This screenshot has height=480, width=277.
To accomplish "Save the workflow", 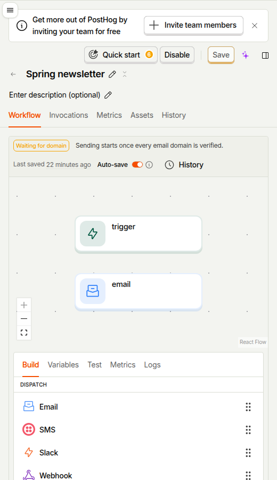I will (x=221, y=55).
